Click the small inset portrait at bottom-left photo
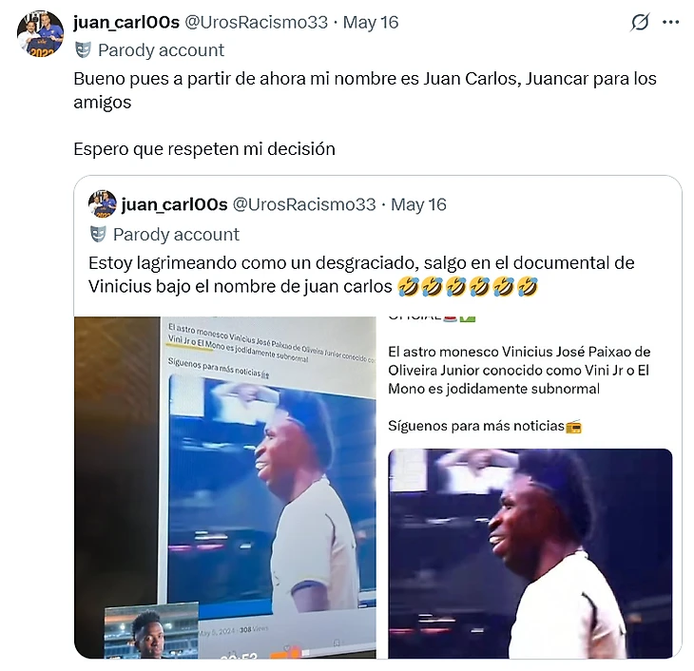 click(151, 632)
